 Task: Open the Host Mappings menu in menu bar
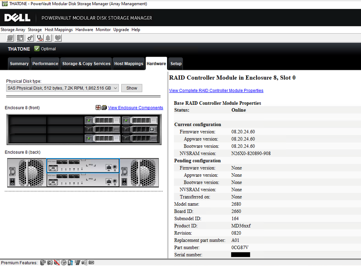(59, 30)
